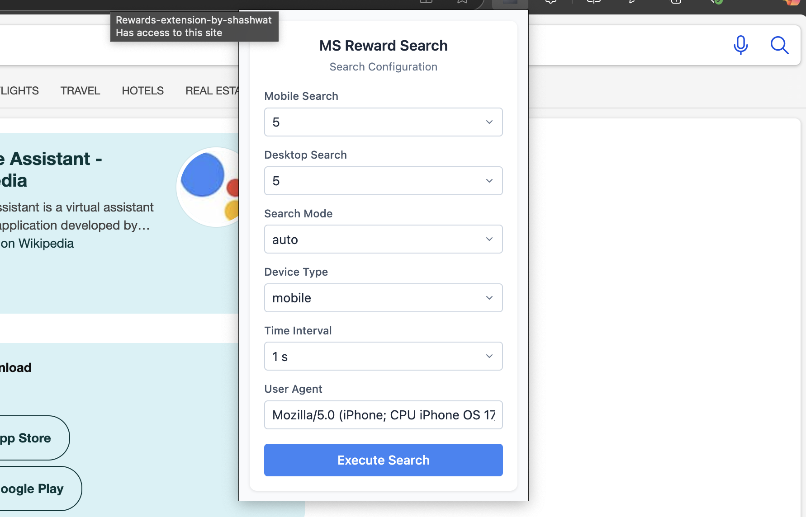The image size is (806, 517).
Task: Click the 'Search Configuration' subtitle text
Action: (383, 67)
